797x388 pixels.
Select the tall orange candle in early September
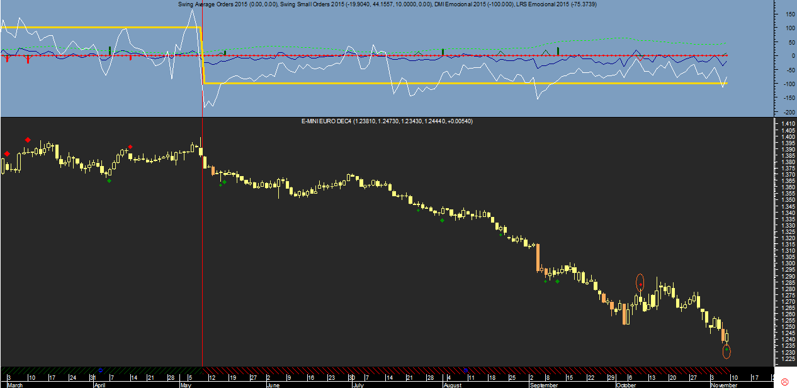(538, 257)
